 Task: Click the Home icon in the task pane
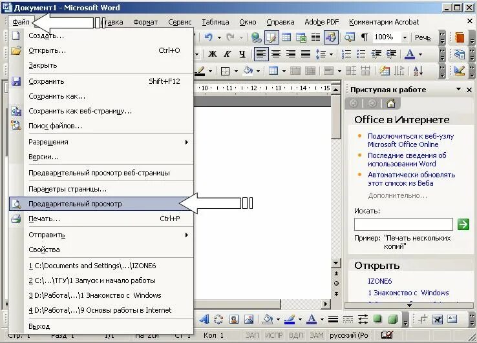[x=391, y=104]
